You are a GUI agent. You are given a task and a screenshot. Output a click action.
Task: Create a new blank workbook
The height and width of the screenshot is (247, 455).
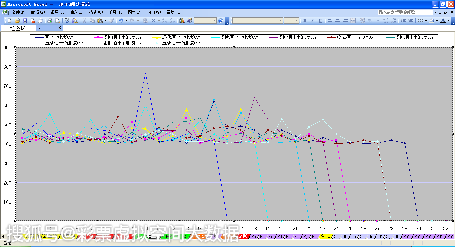tap(10, 21)
